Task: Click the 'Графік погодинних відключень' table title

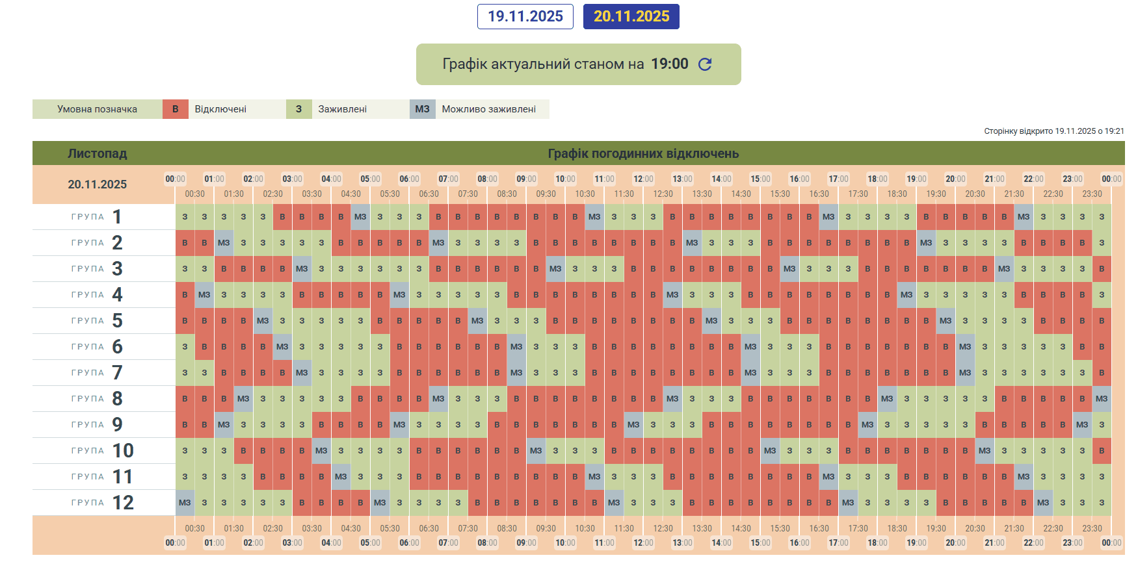Action: click(643, 153)
